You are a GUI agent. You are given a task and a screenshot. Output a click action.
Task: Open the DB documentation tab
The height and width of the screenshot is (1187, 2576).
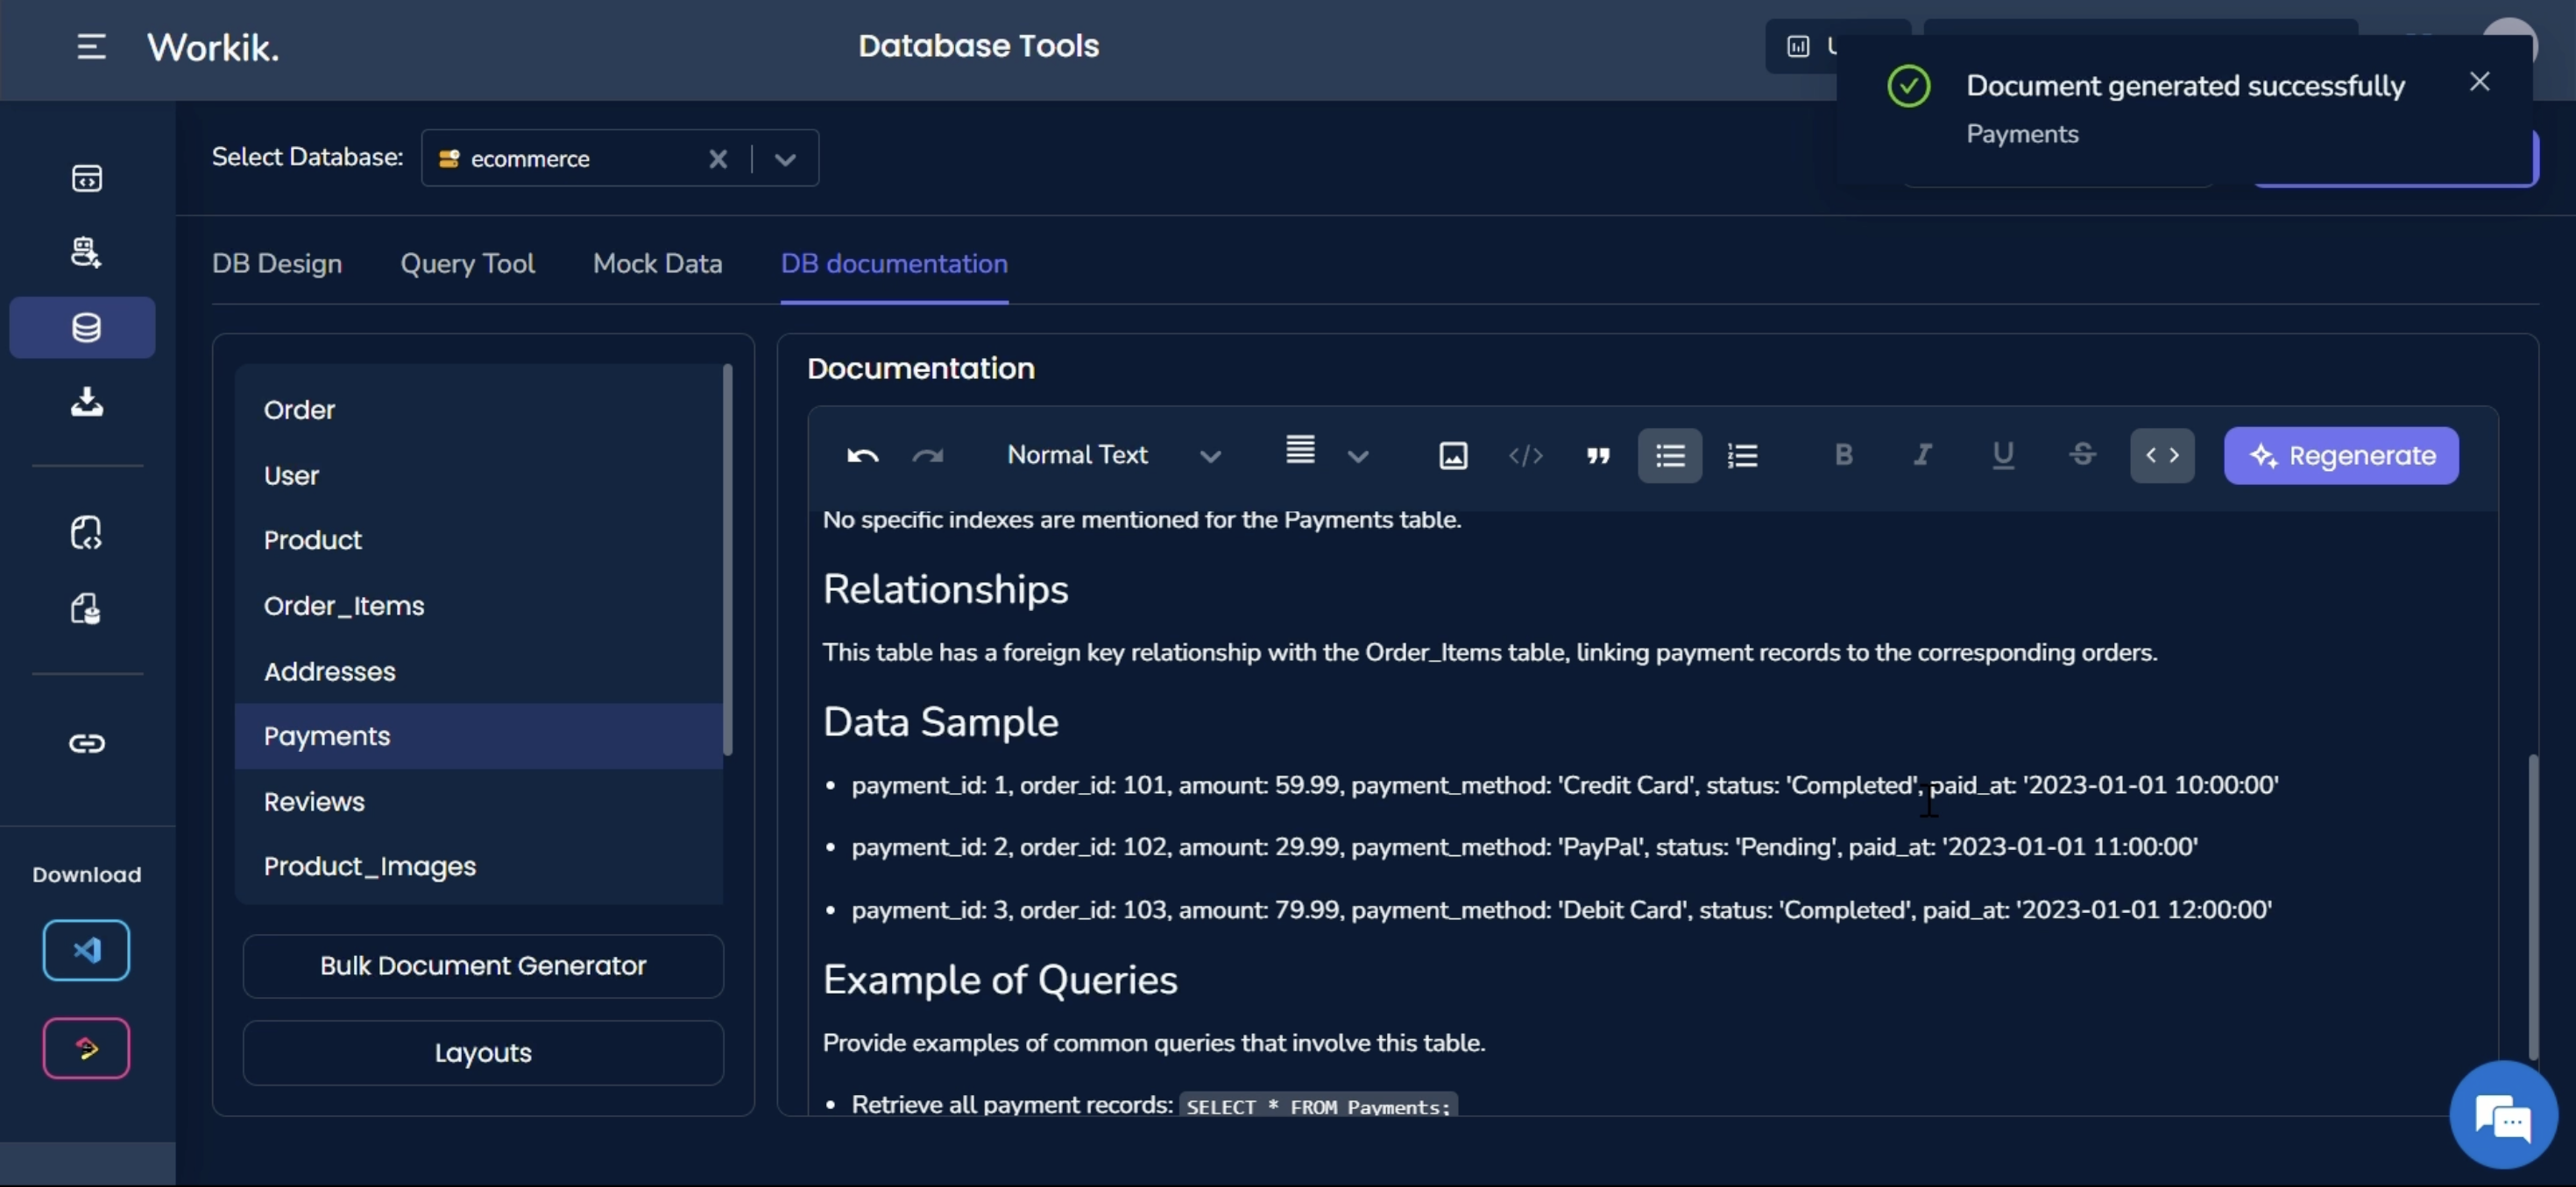[x=894, y=263]
